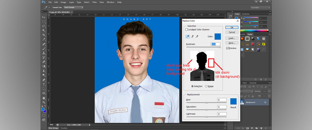Switch to the Swatches tab
Screen dimensions: 312x130
(245, 14)
